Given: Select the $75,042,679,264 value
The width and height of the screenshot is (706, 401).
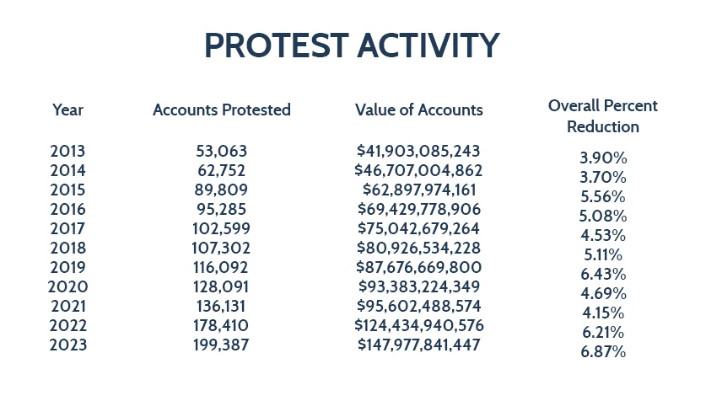Looking at the screenshot, I should pos(419,228).
